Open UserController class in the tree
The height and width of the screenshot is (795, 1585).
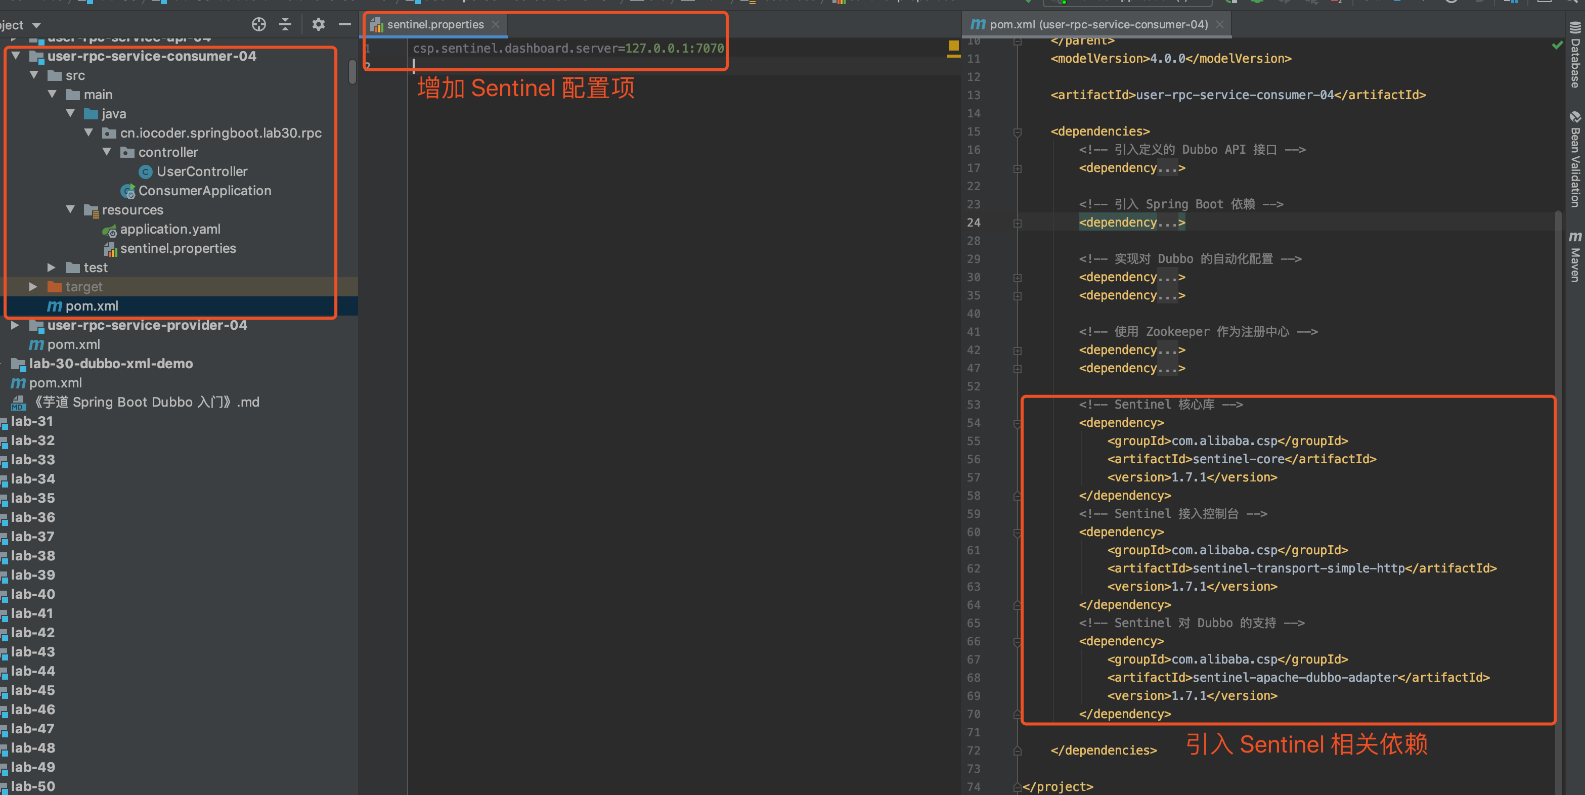(201, 171)
